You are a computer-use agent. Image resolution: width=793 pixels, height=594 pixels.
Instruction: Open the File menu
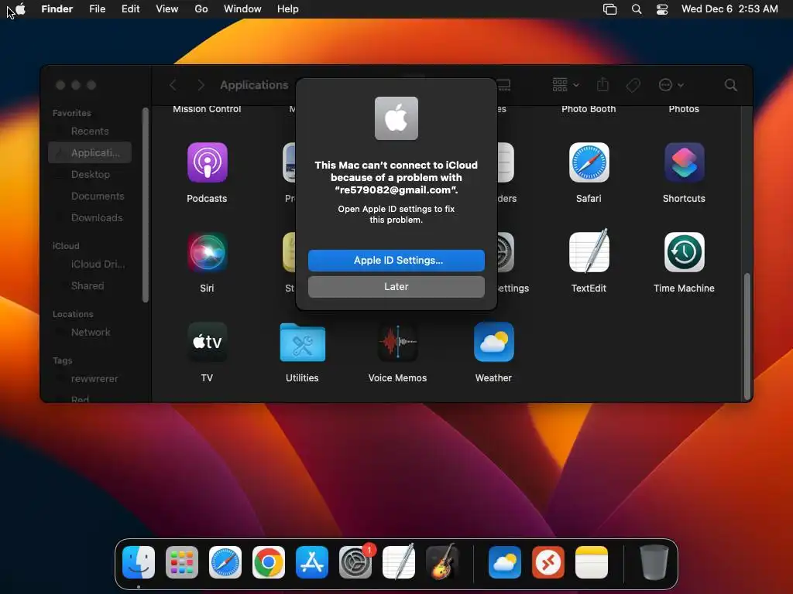(x=97, y=9)
